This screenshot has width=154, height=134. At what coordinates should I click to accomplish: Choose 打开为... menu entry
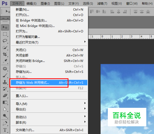click(x=49, y=31)
